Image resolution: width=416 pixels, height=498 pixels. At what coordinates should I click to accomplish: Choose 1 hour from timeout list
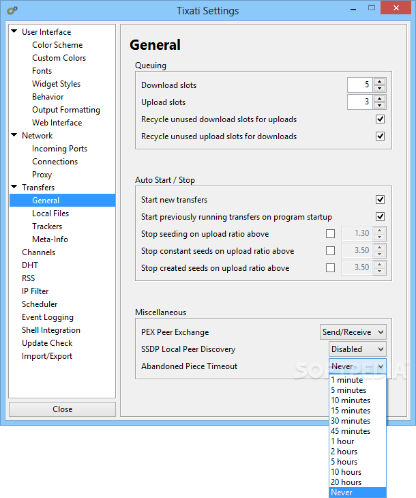(358, 441)
